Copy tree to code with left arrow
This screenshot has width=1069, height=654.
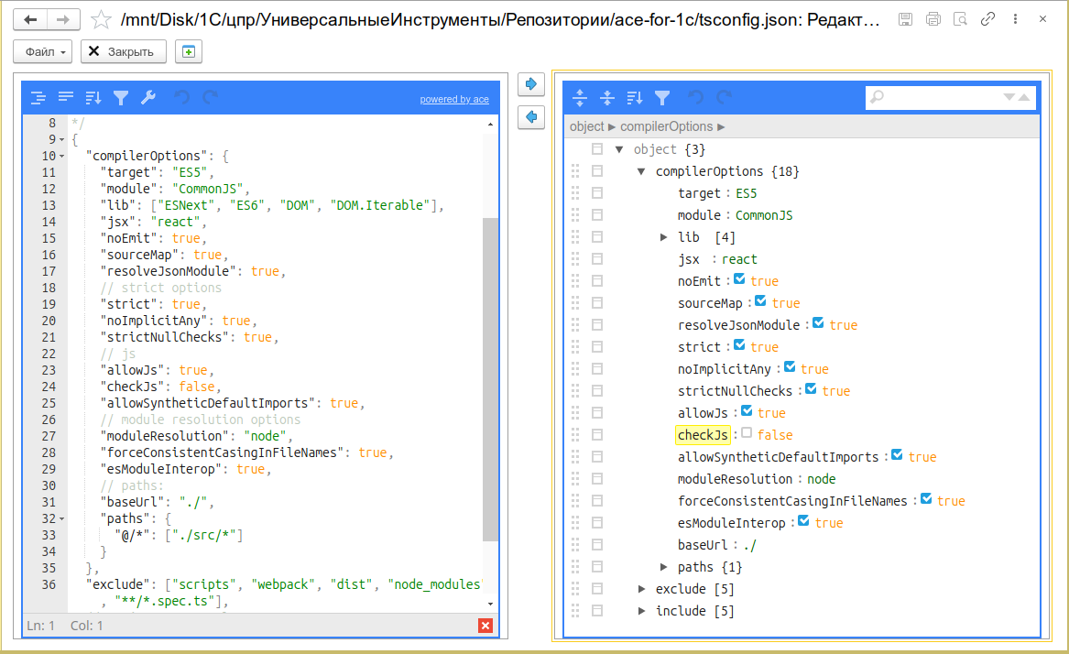coord(531,117)
